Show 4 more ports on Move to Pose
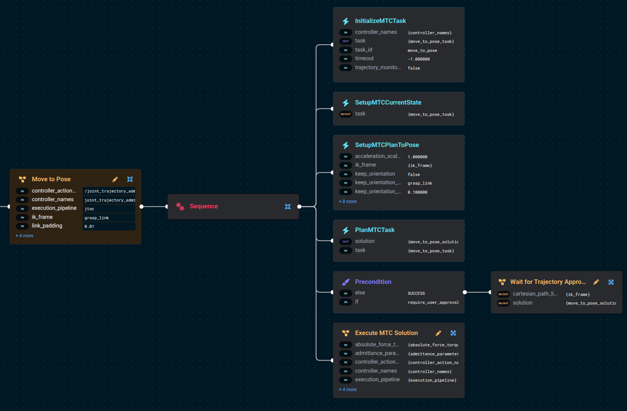Screen dimensions: 627x411 [24, 236]
